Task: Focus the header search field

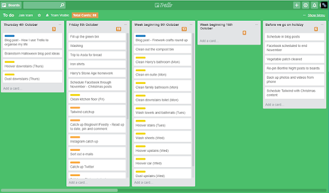Action: click(x=45, y=5)
